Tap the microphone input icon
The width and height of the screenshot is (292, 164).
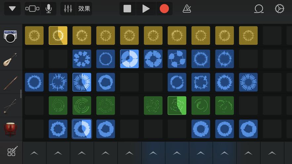[x=49, y=9]
